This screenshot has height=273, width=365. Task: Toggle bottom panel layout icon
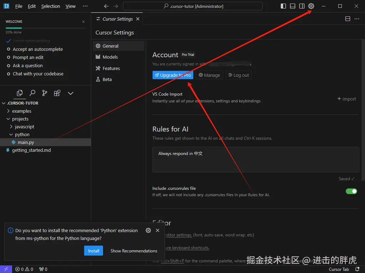coord(292,6)
